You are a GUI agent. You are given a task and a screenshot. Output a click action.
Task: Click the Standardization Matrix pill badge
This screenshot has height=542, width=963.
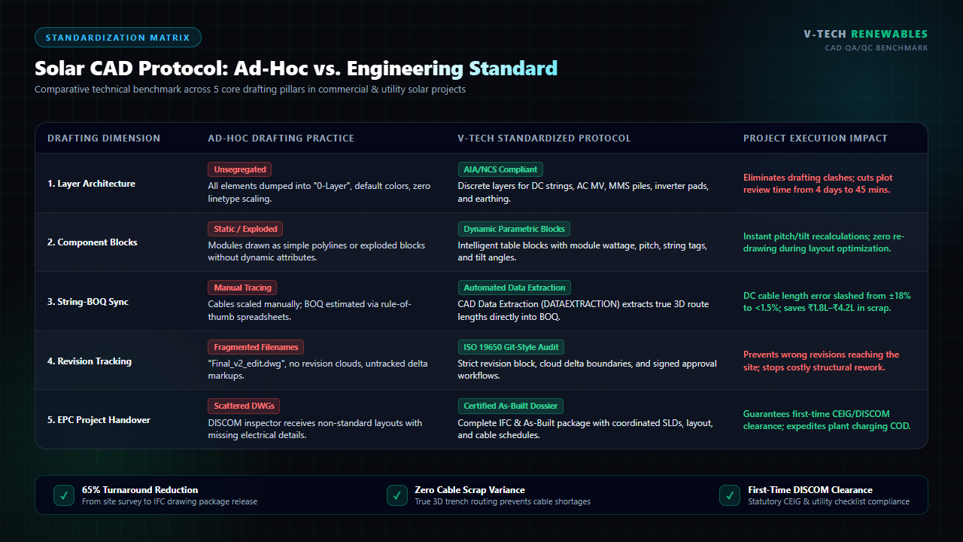point(118,38)
